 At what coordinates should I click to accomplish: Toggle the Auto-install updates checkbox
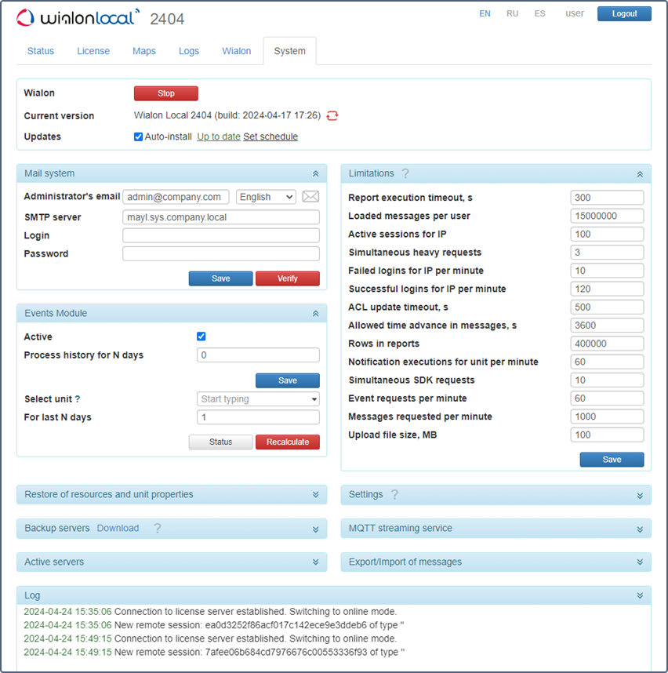[x=138, y=137]
